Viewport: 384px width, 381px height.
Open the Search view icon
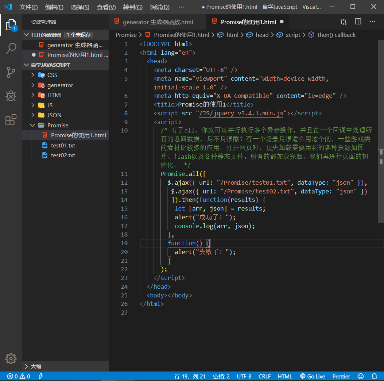11,48
